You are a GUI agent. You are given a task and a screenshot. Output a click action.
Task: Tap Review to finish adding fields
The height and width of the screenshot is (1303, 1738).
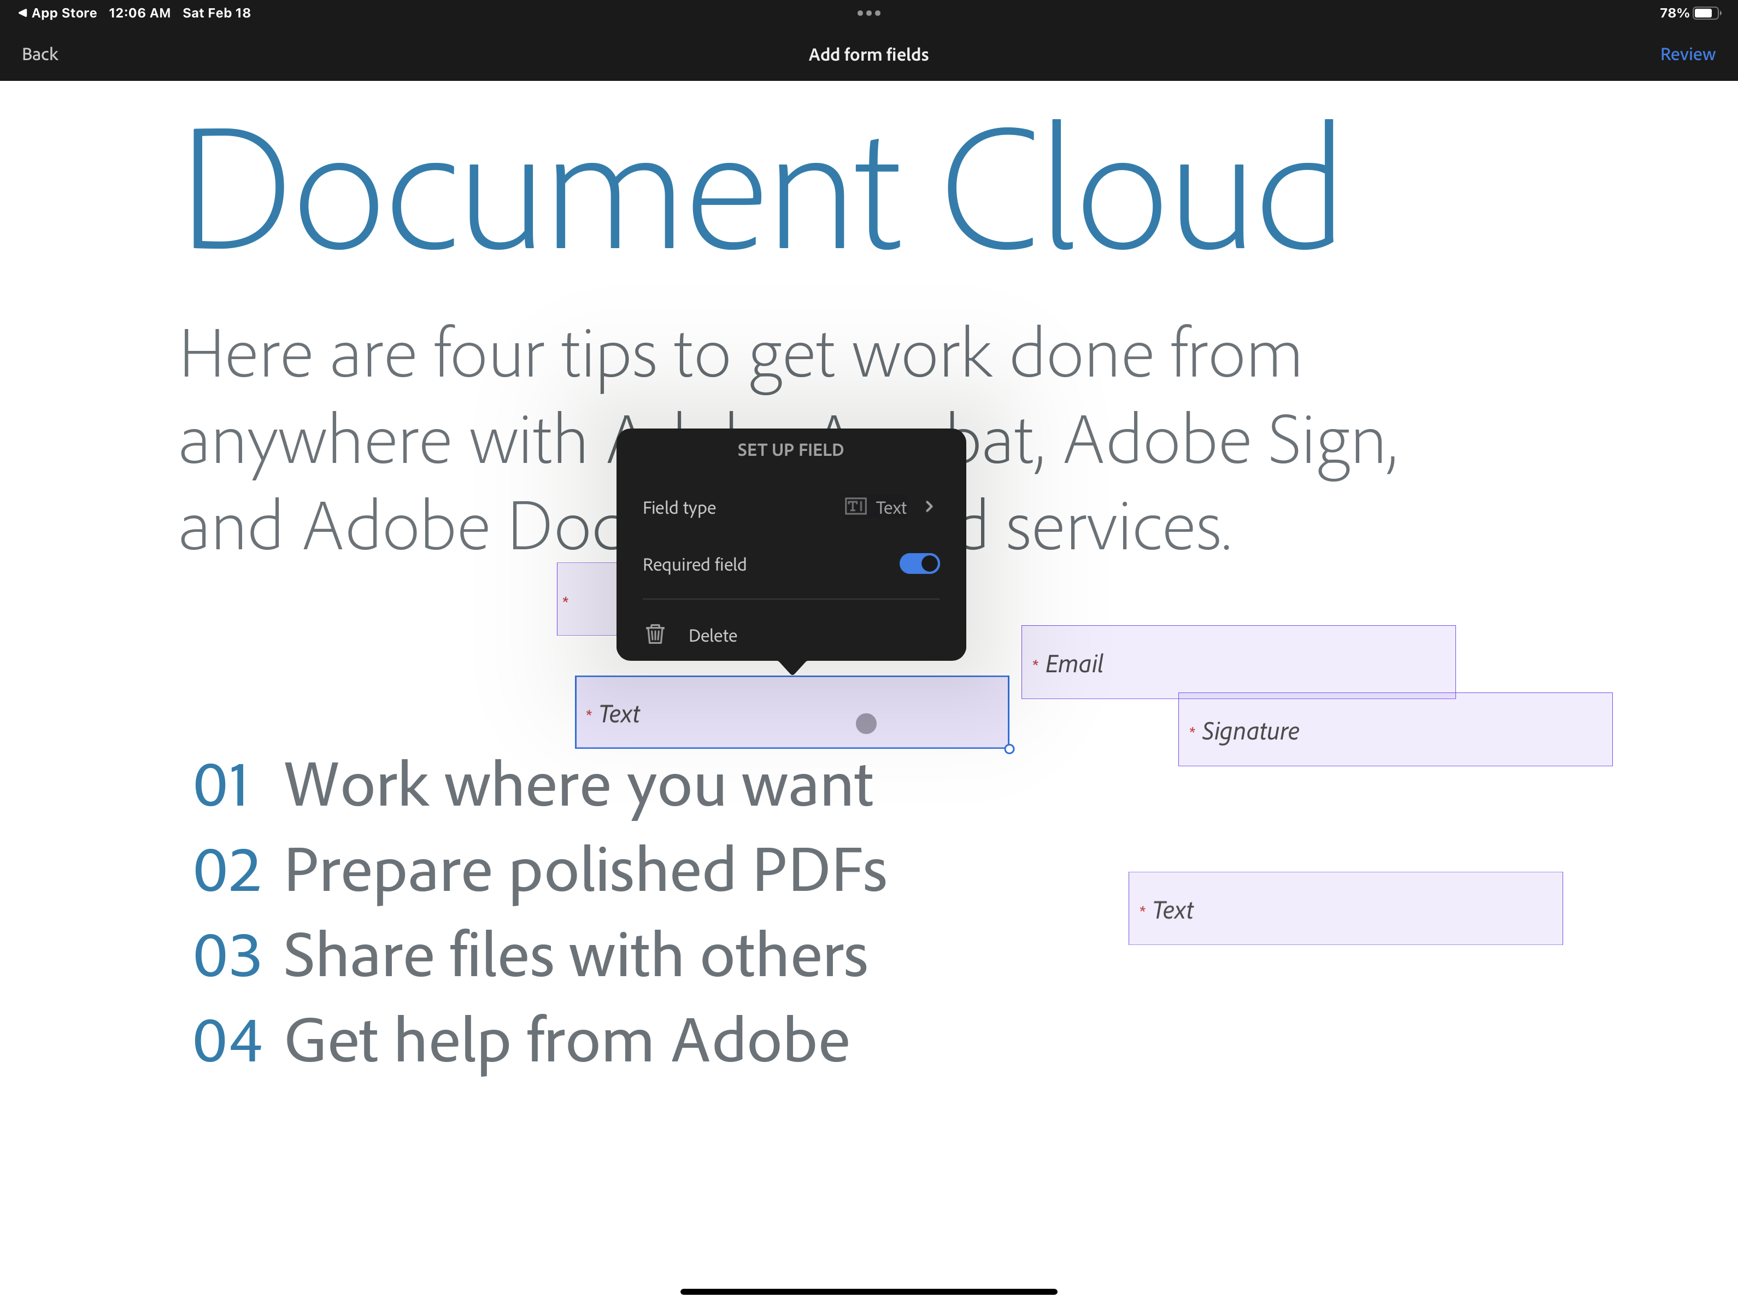[x=1688, y=54]
